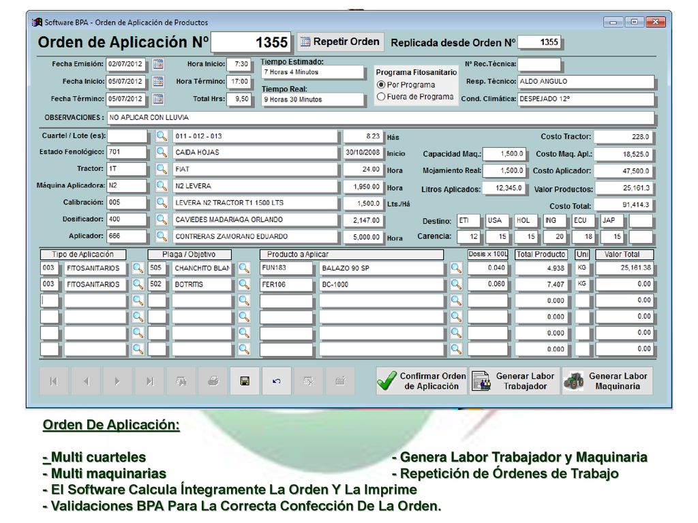Click the empty Nº Rec.Técnica field
Viewport: 698px width, 523px height.
pyautogui.click(x=539, y=64)
